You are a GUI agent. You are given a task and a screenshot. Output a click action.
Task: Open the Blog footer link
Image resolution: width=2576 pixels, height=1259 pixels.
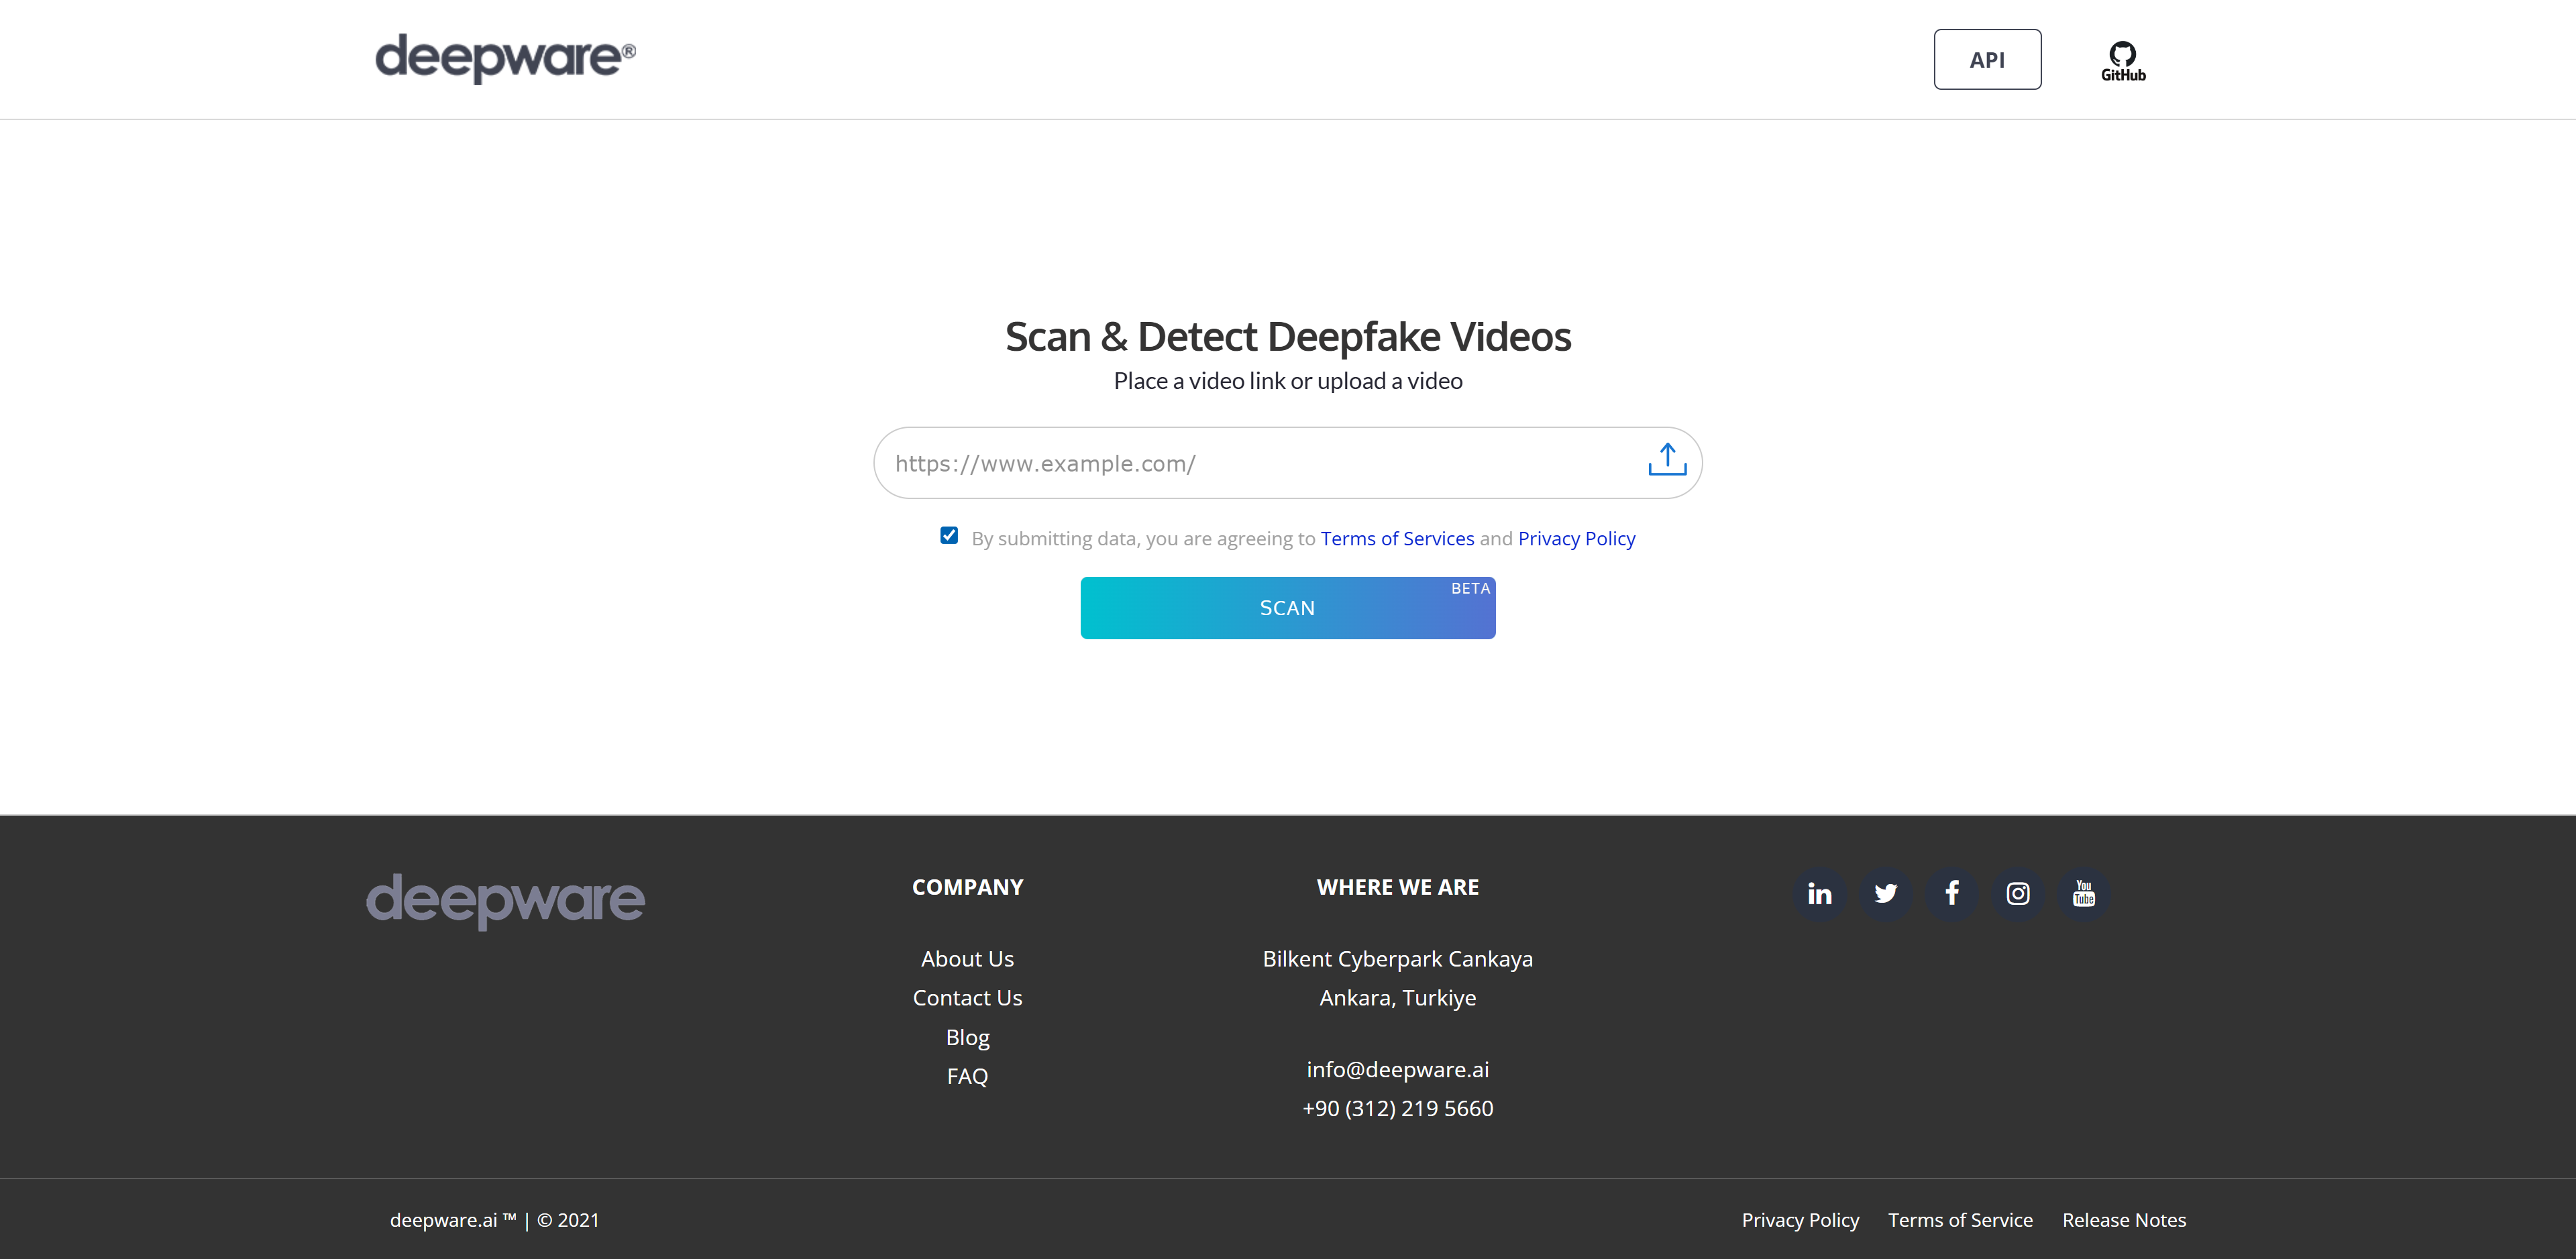967,1037
